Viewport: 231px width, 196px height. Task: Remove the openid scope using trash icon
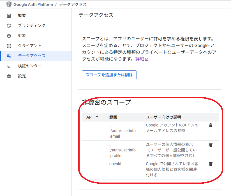pyautogui.click(x=211, y=164)
